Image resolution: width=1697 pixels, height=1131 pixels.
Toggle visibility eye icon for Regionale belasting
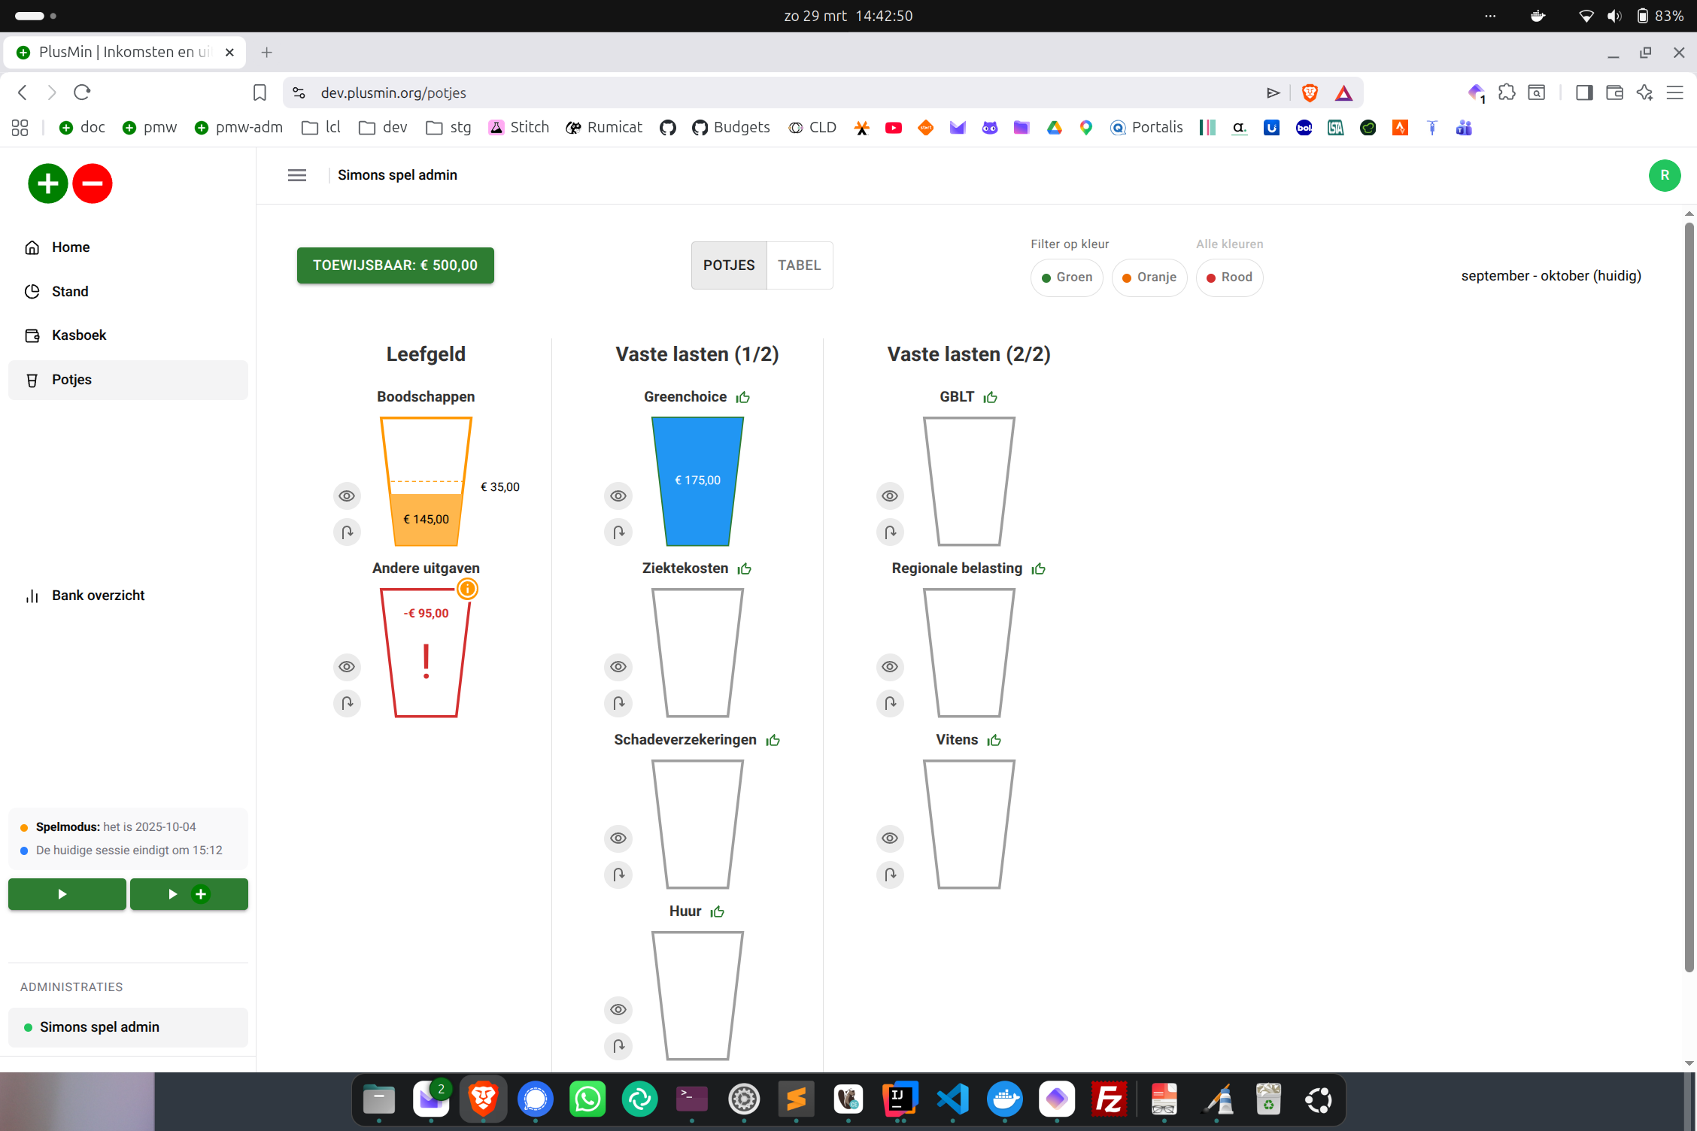[890, 667]
